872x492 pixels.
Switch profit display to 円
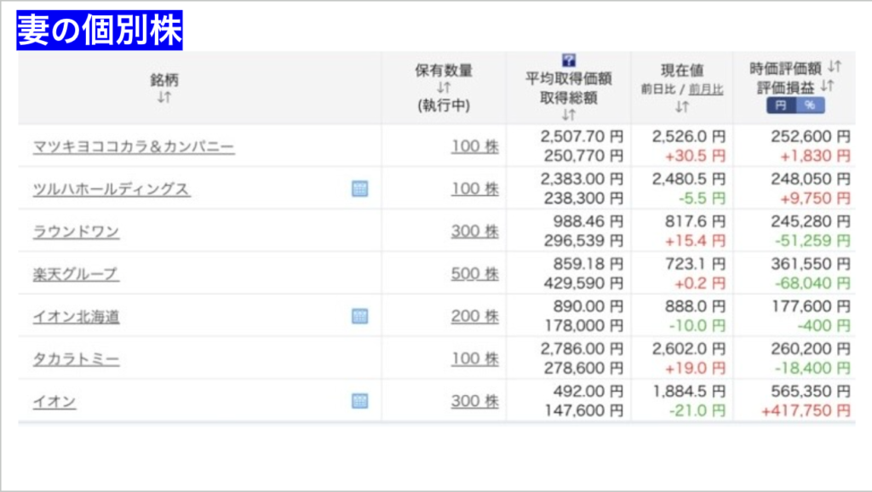[781, 106]
